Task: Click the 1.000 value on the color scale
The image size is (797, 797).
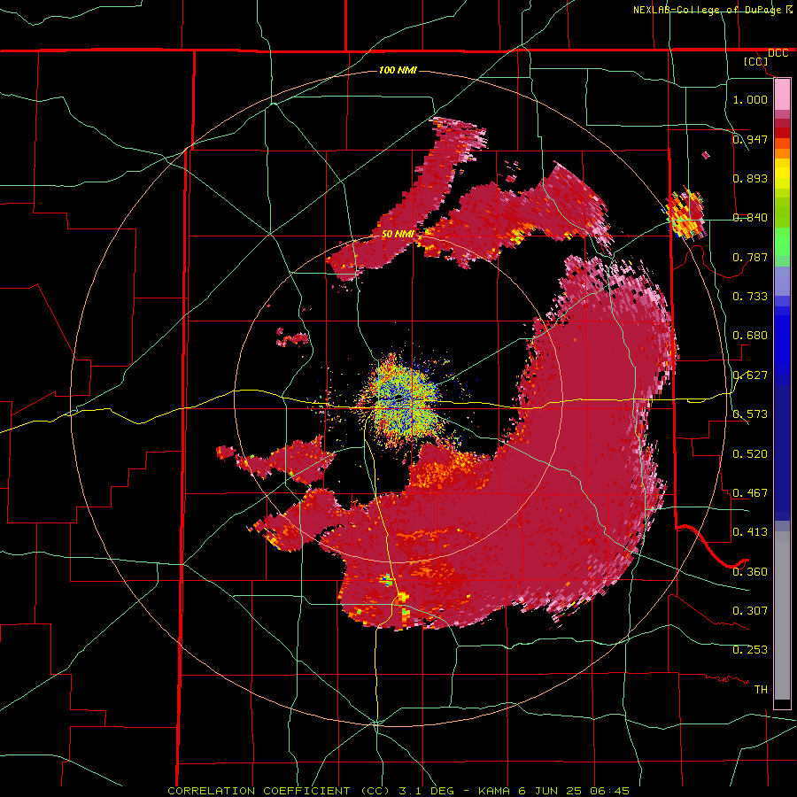Action: click(x=750, y=99)
